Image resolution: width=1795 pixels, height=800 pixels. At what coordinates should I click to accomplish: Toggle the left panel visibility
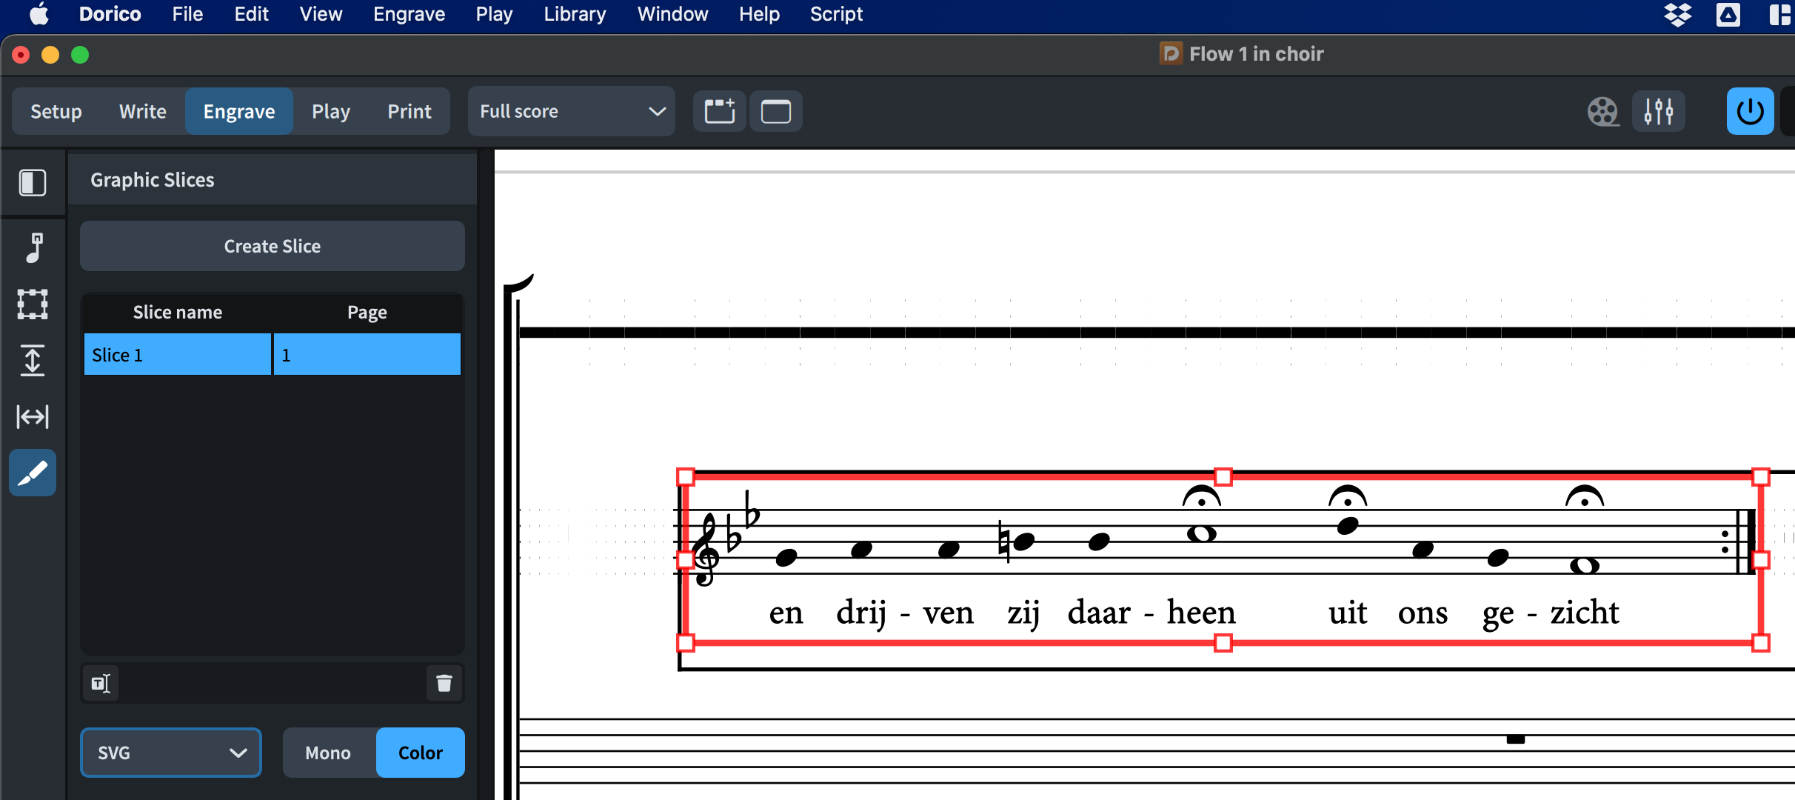click(x=33, y=182)
